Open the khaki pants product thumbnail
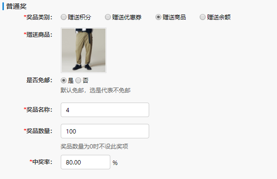Screen dimensions: 277x179 84,50
